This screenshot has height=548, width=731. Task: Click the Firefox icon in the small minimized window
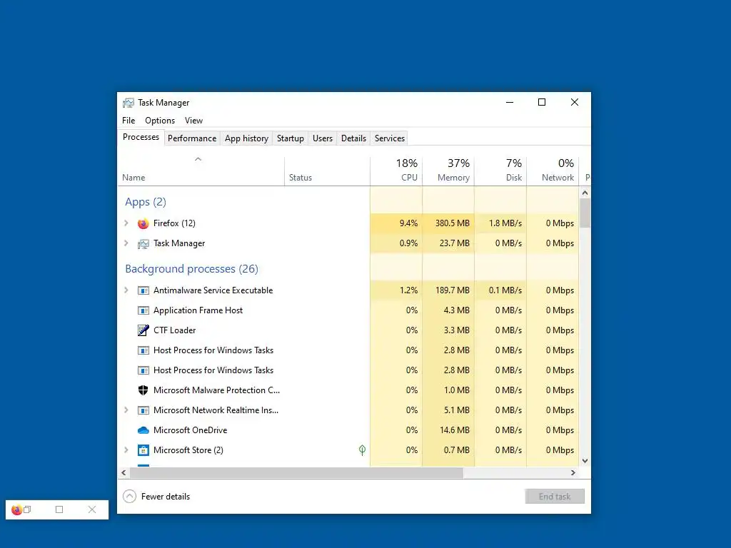click(16, 509)
